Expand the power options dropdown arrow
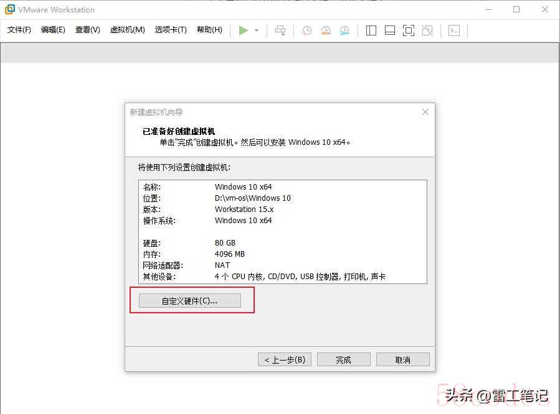The image size is (560, 414). 257,30
